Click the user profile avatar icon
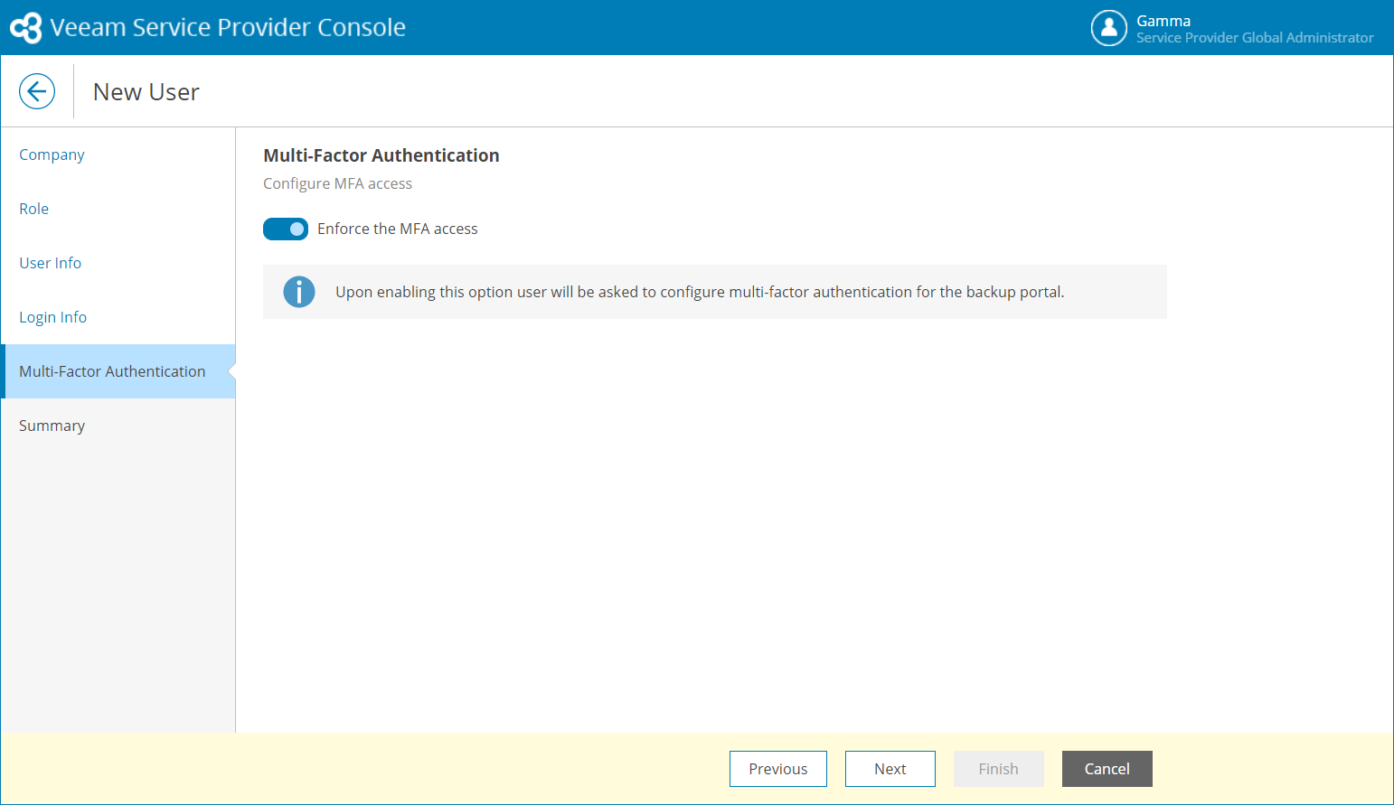 (1108, 28)
